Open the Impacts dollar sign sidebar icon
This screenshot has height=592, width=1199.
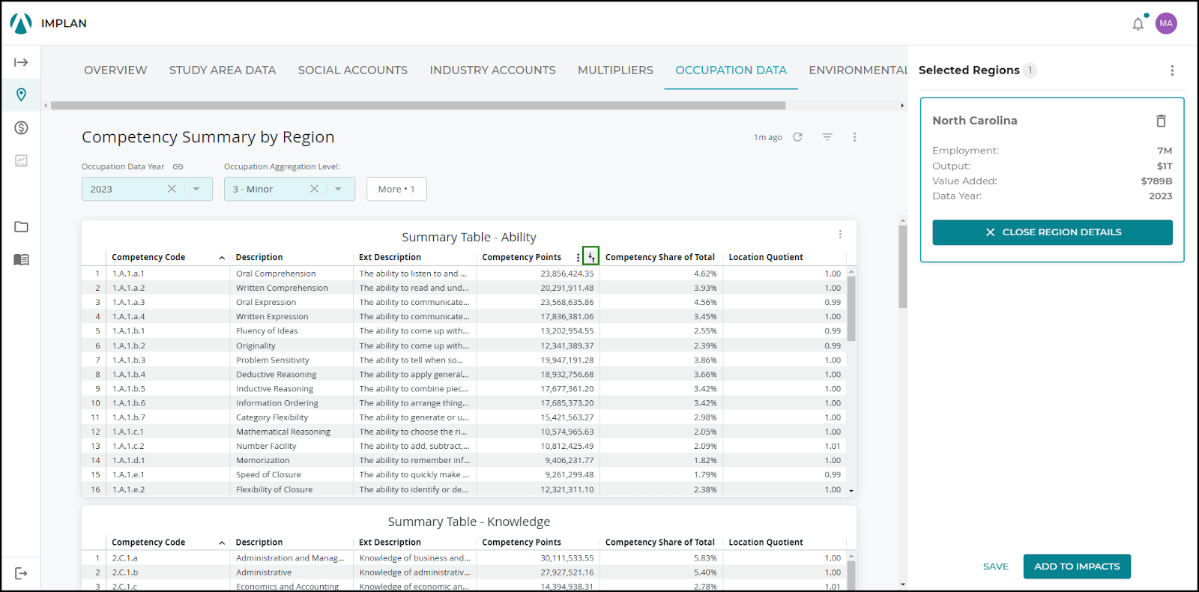(x=21, y=127)
